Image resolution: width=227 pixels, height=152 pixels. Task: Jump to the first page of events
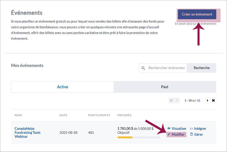click(x=171, y=100)
